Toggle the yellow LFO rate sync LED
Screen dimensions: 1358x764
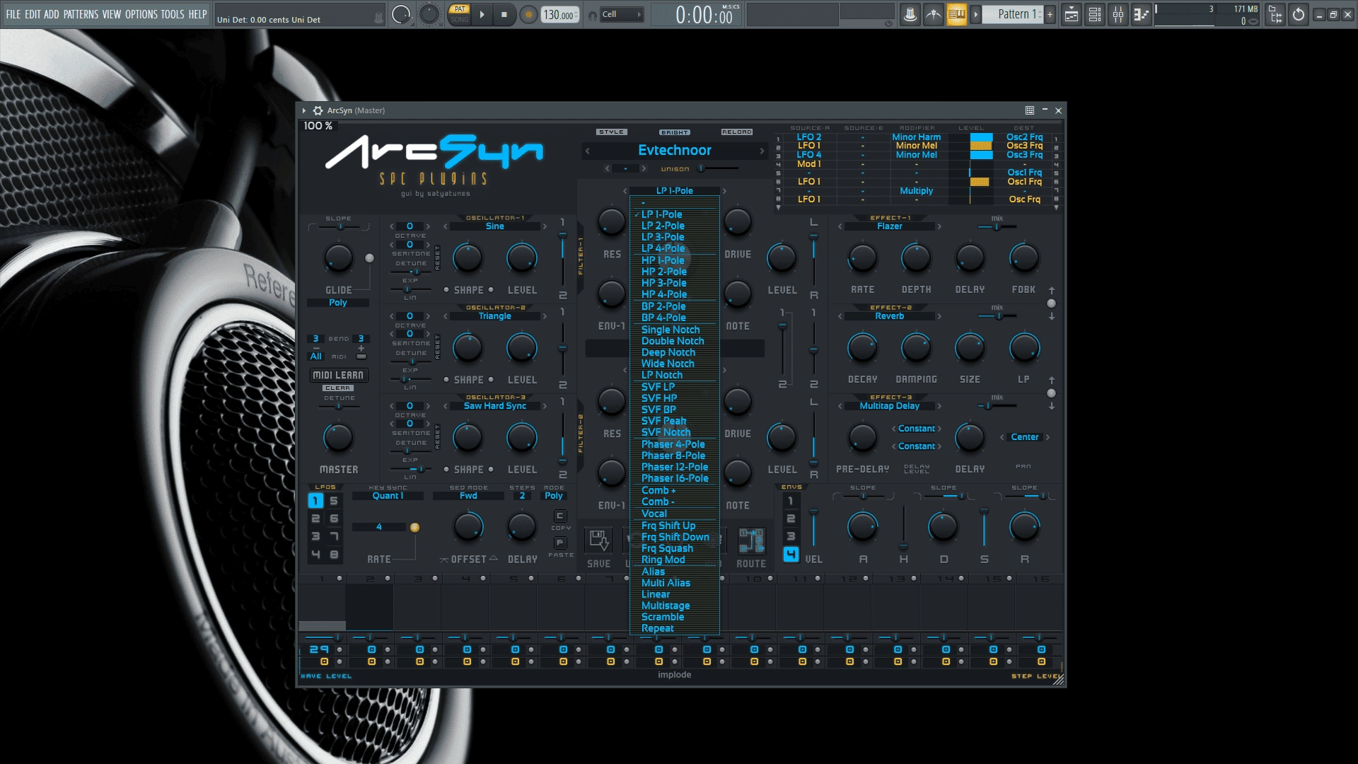[x=415, y=527]
